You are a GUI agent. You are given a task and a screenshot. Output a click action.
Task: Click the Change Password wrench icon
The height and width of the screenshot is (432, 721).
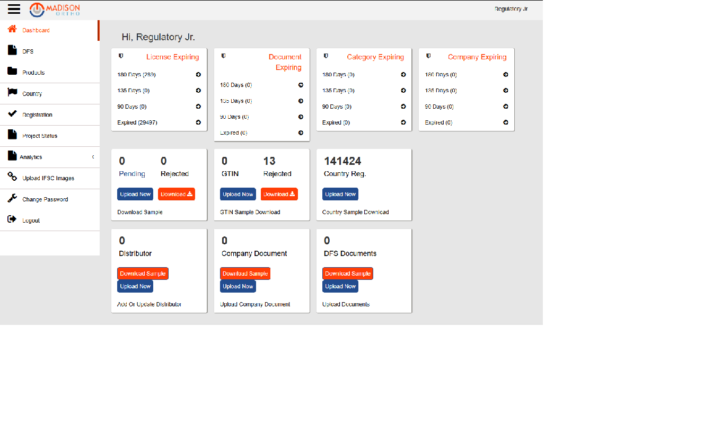pyautogui.click(x=12, y=199)
